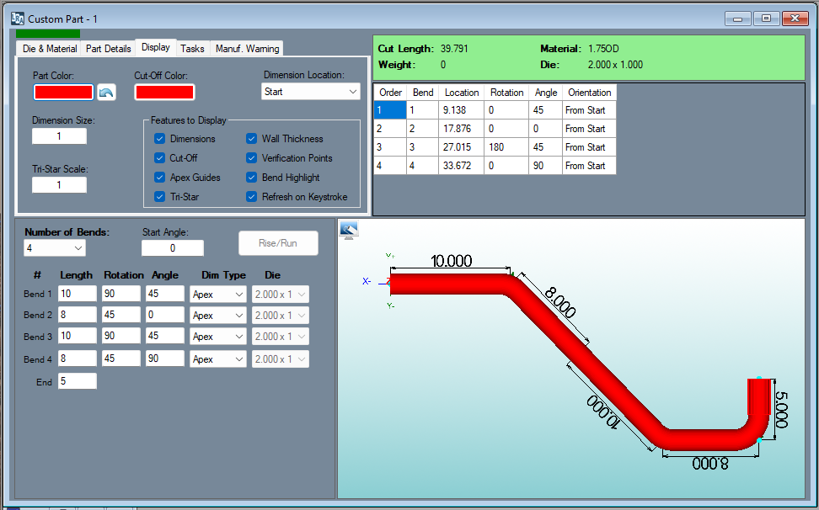Click the Order column header
Viewport: 819px width, 510px height.
coord(390,93)
